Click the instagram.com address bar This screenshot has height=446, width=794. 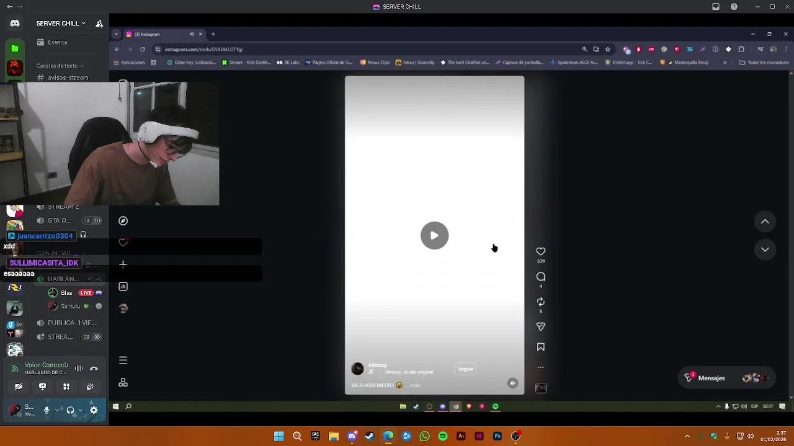pyautogui.click(x=366, y=49)
